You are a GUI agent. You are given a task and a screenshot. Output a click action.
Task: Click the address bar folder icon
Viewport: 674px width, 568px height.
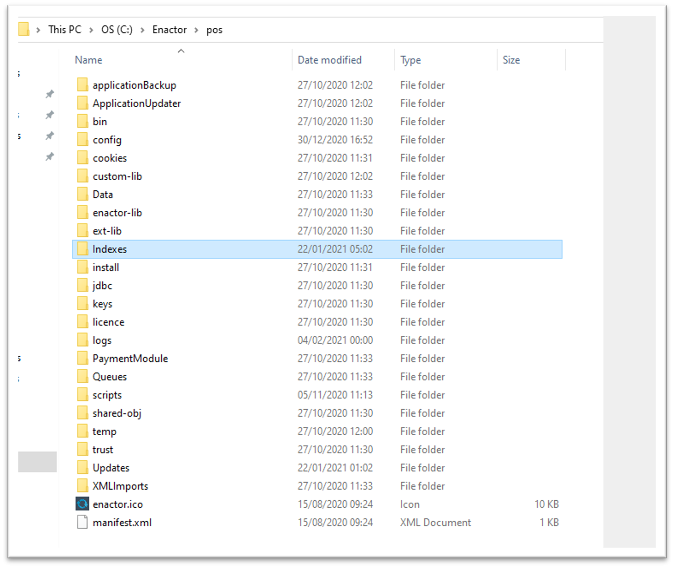coord(24,29)
